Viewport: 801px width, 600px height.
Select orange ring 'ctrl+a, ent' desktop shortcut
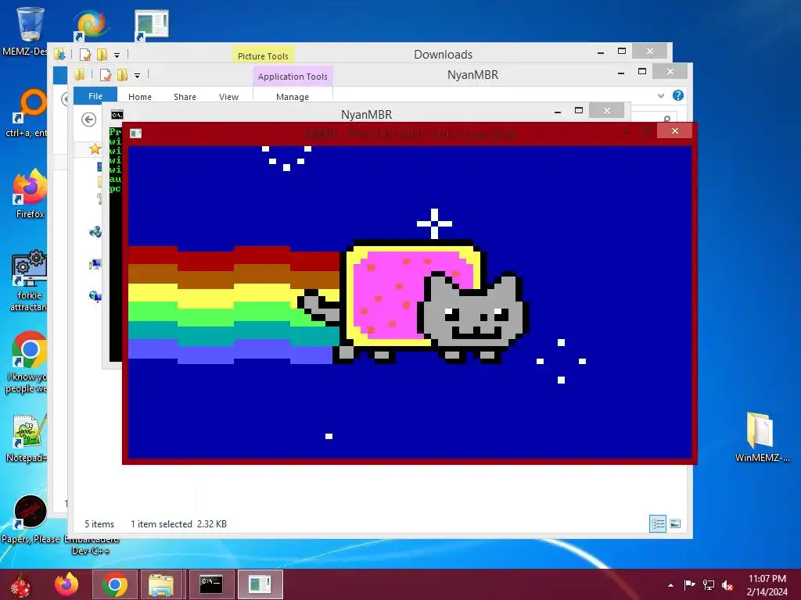pos(29,113)
